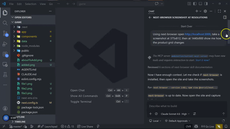Image resolution: width=230 pixels, height=129 pixels.
Task: Expand the public folder
Action: [14, 50]
